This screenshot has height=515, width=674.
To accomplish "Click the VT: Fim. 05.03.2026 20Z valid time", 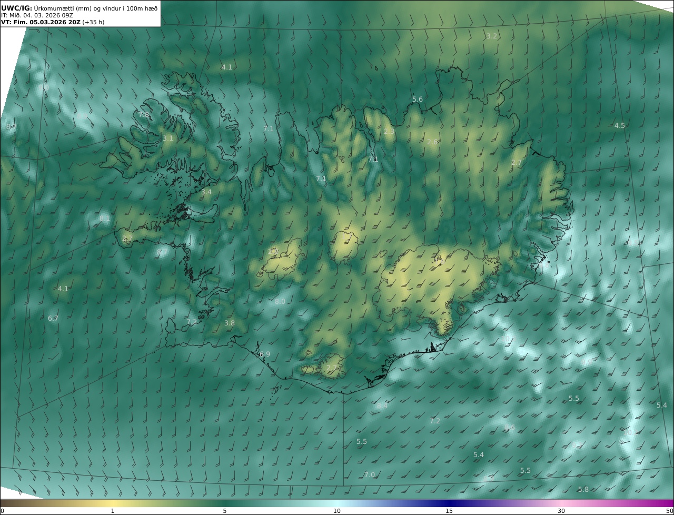I will [x=41, y=23].
